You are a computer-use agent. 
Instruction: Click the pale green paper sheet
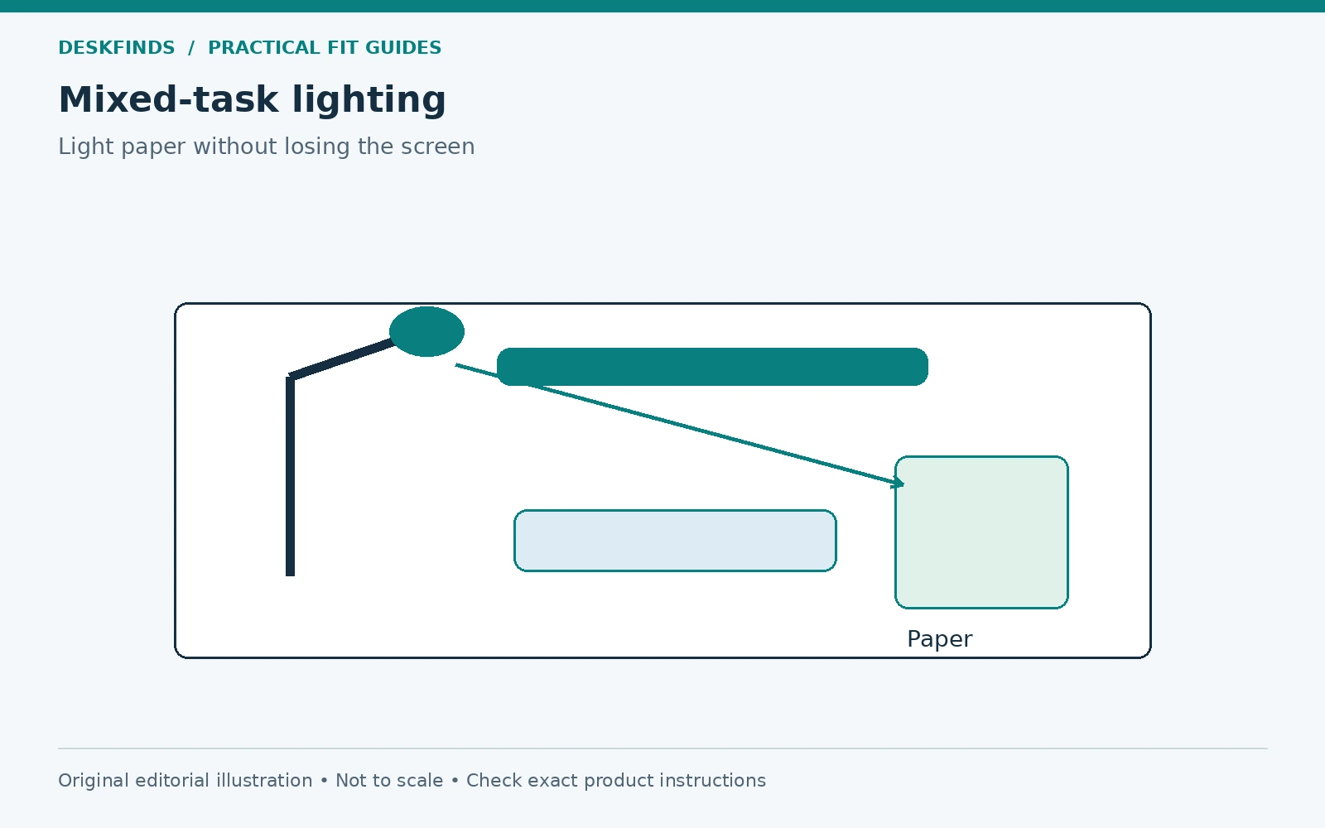(x=981, y=532)
